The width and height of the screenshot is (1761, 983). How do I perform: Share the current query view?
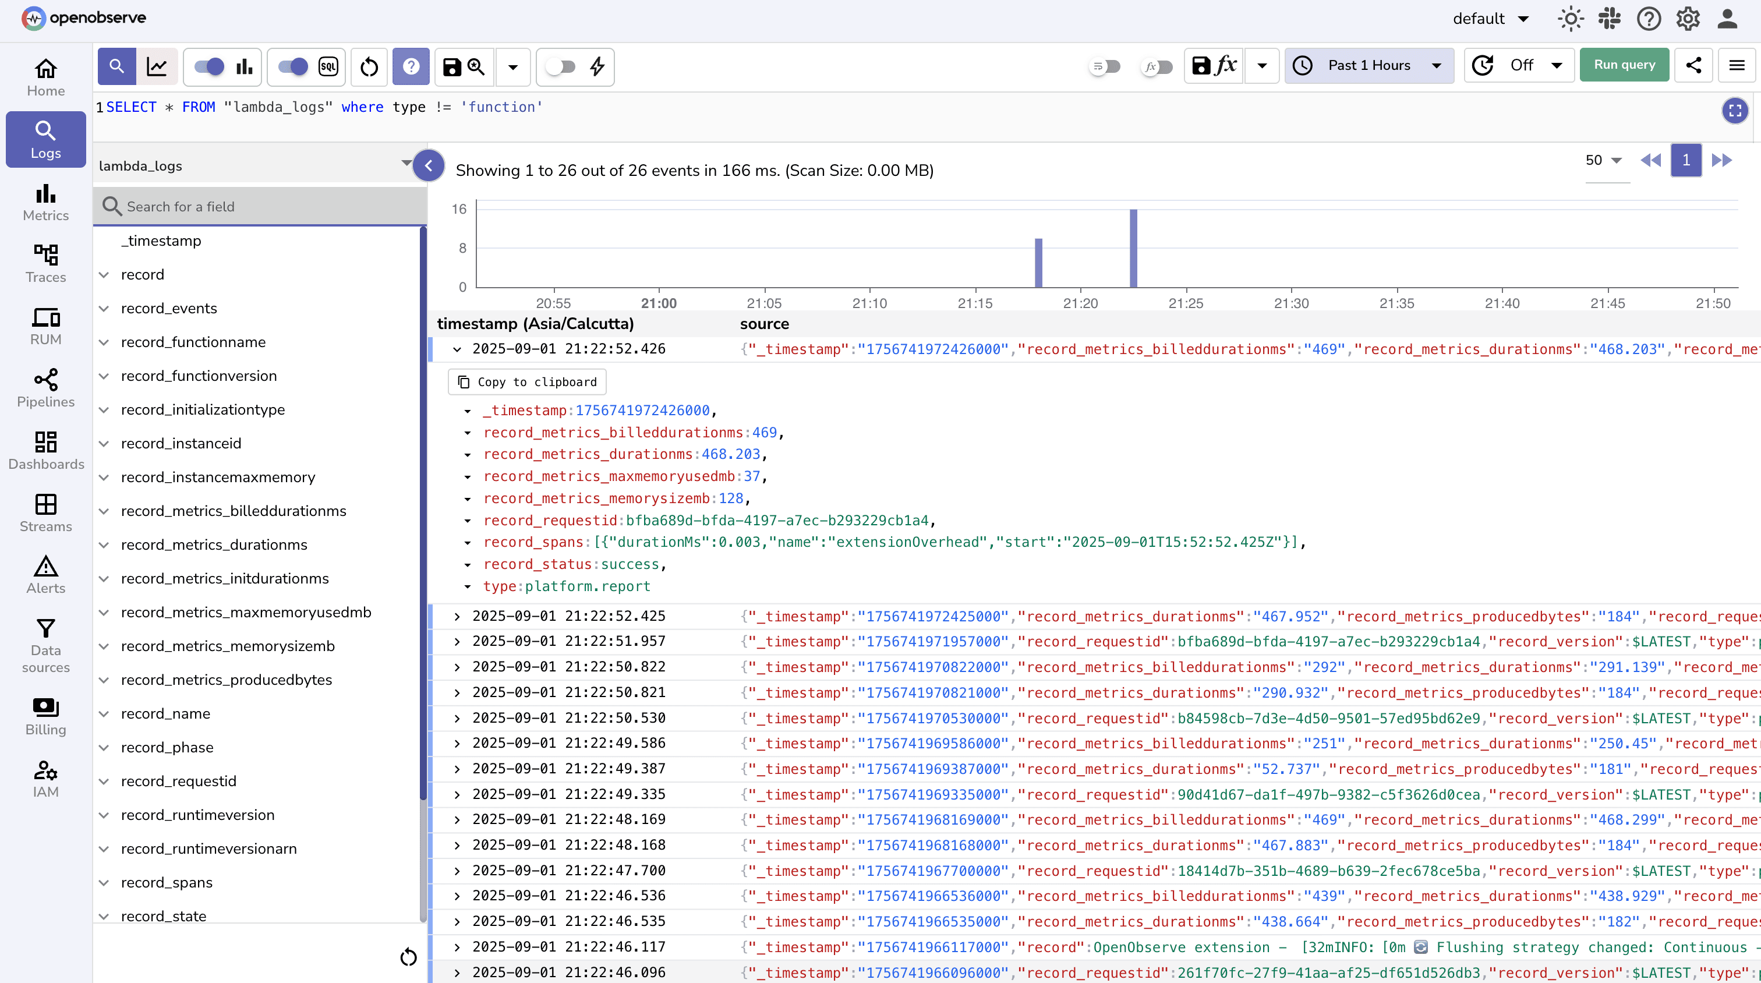[x=1694, y=65]
